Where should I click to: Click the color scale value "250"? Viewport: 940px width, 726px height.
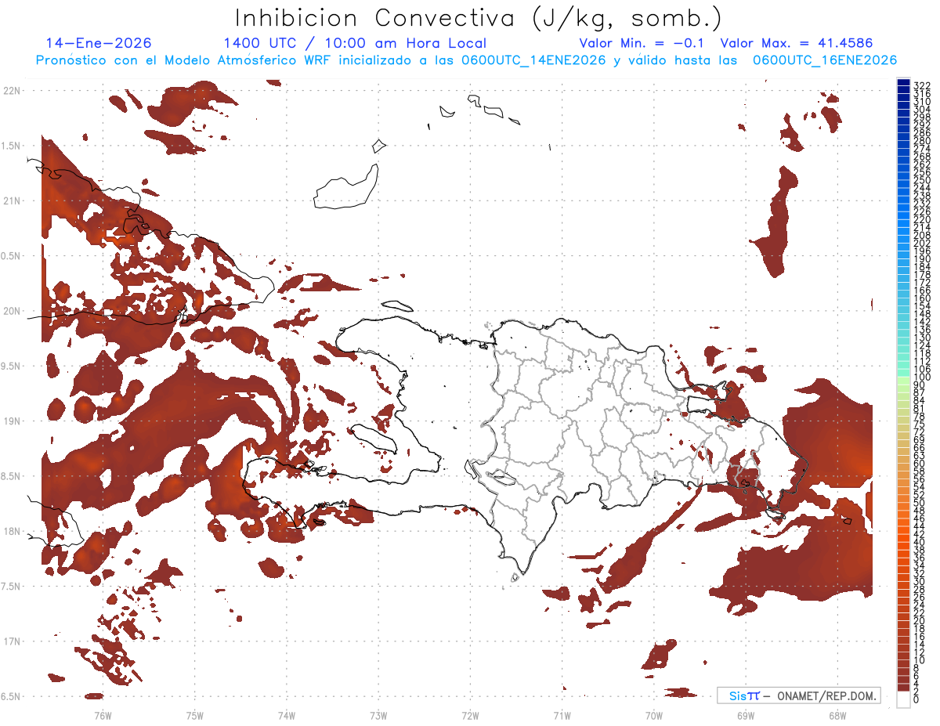coord(922,181)
